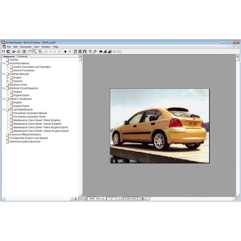Open Accessory Fitting Instructions bookmark
Viewport: 241px width, 241px height.
[x=25, y=134]
